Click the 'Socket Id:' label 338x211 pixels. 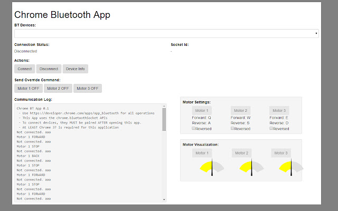(180, 44)
